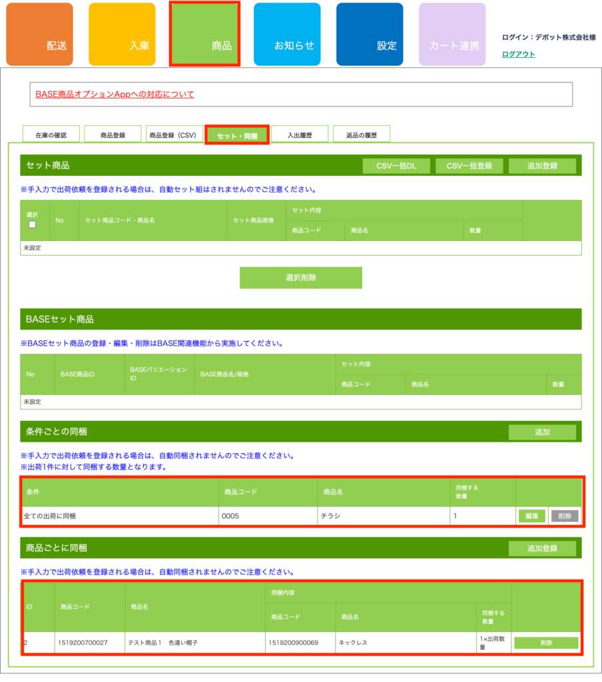
Task: Open the お知らせ navigation tile
Action: (x=287, y=35)
